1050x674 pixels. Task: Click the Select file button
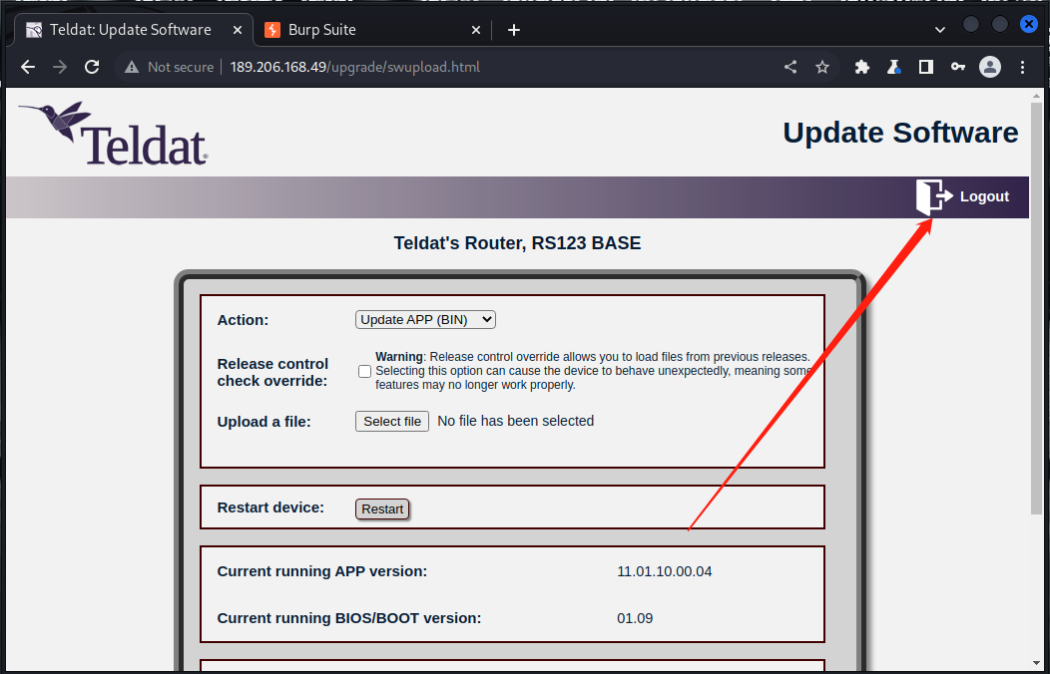point(391,421)
